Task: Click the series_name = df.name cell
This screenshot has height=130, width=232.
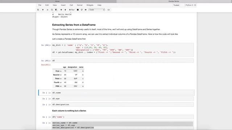Action: coord(123,125)
